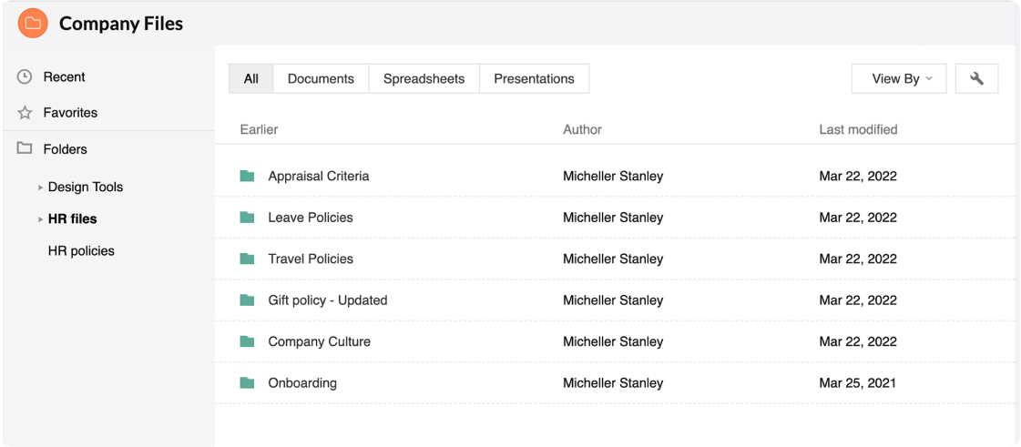The width and height of the screenshot is (1021, 447).
Task: Sort by Last modified column header
Action: (858, 129)
